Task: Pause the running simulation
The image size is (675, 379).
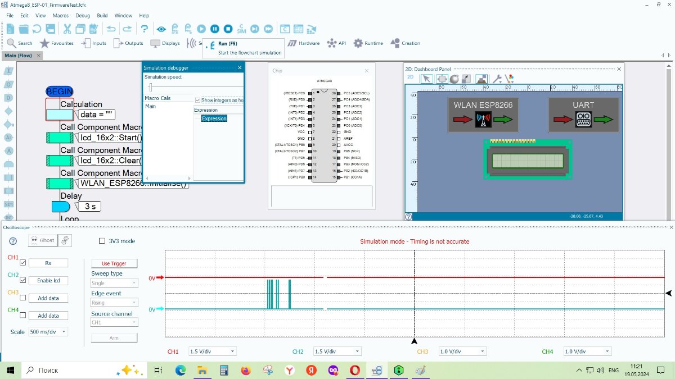Action: click(214, 29)
